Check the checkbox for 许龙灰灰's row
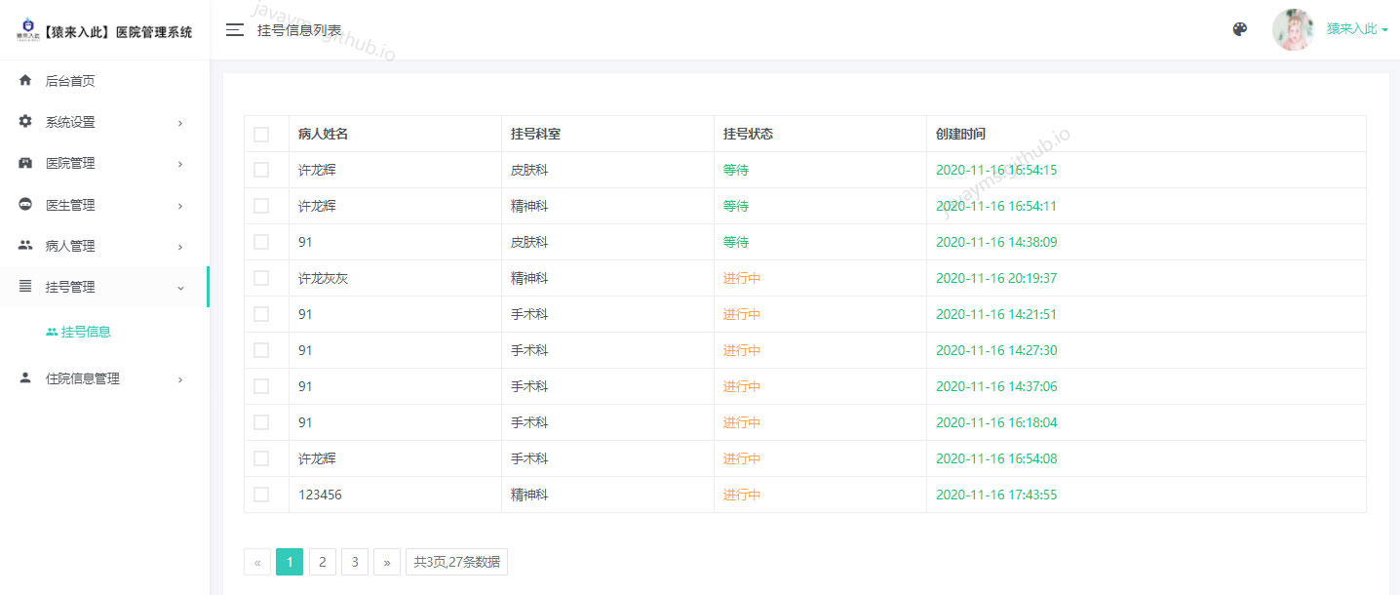This screenshot has width=1400, height=595. [261, 277]
